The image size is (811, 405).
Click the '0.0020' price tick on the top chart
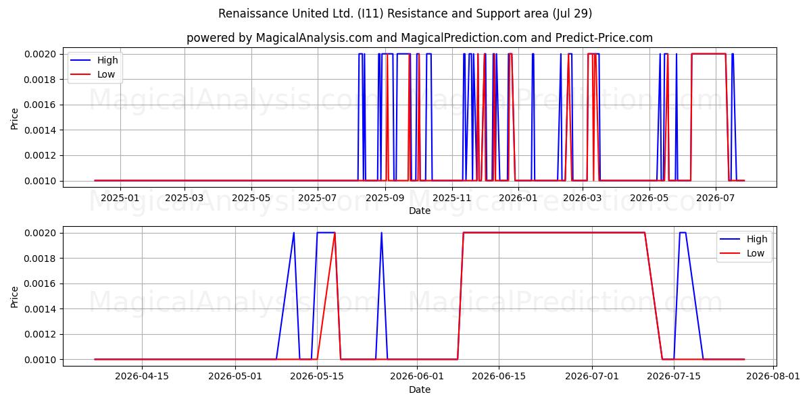click(x=42, y=54)
